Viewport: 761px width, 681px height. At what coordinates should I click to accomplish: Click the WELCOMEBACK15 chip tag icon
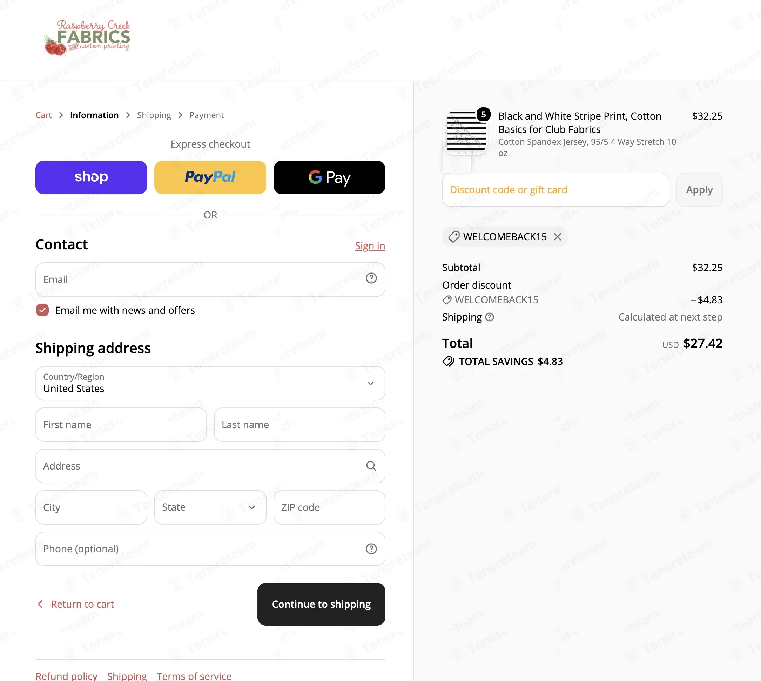click(x=453, y=237)
